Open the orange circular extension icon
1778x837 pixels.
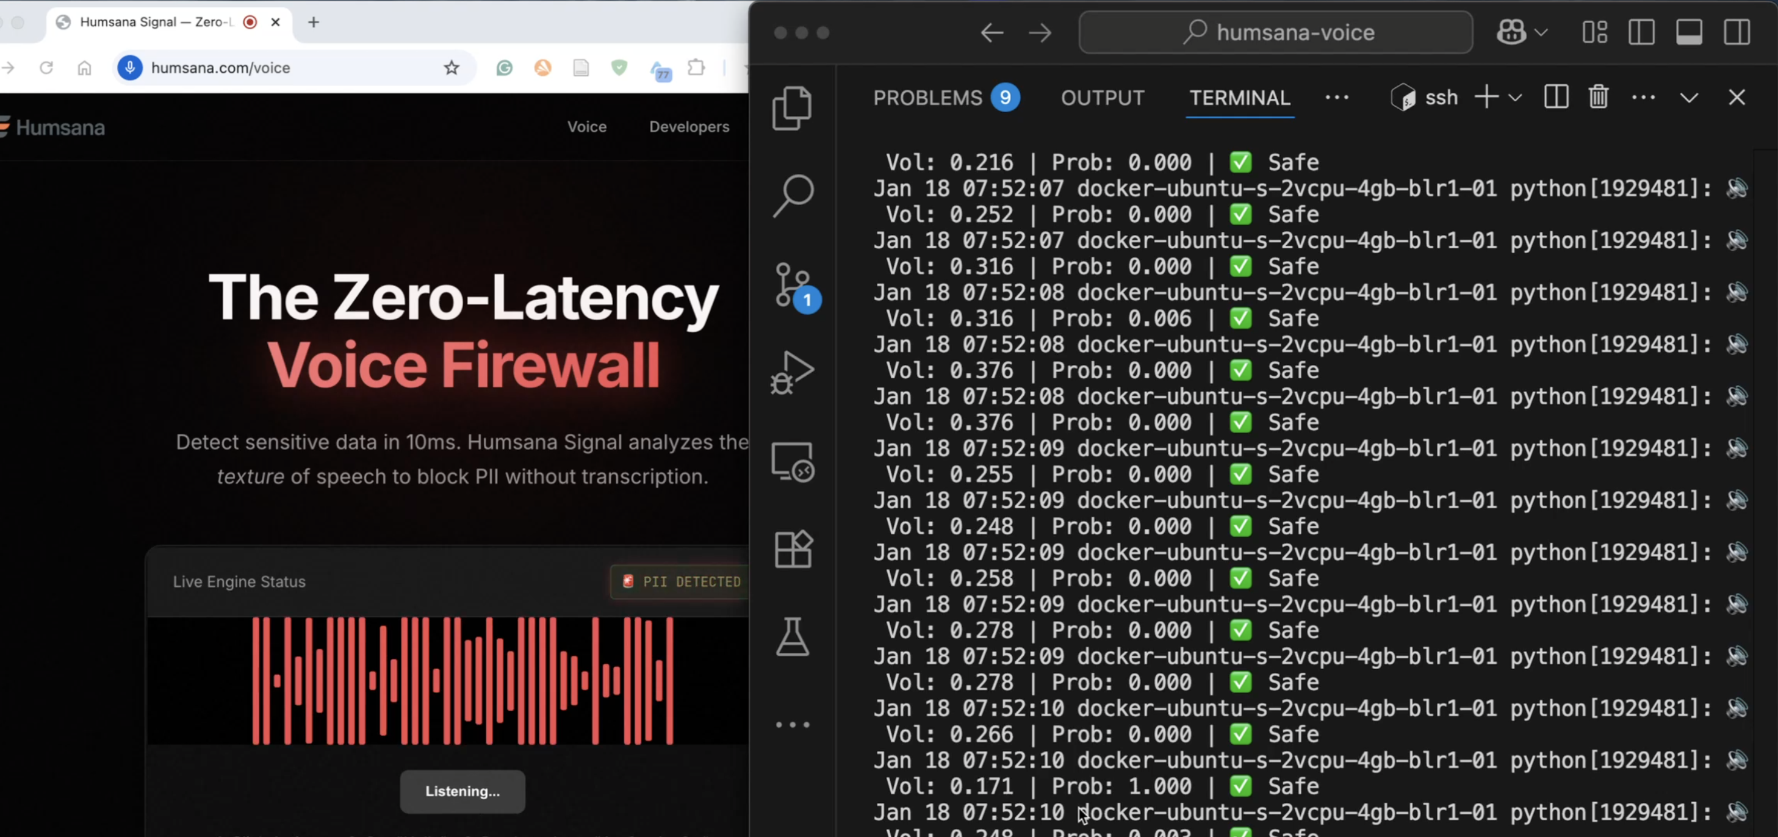543,68
